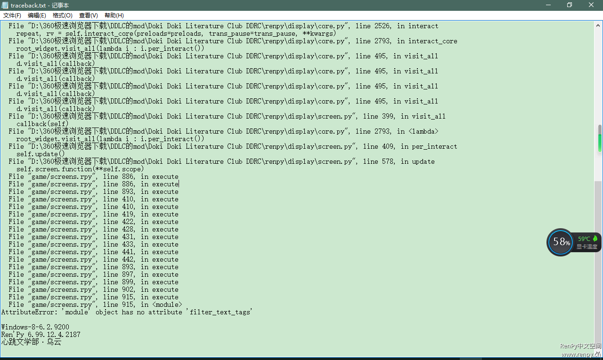
Task: Open the 文件(F) menu
Action: point(12,16)
